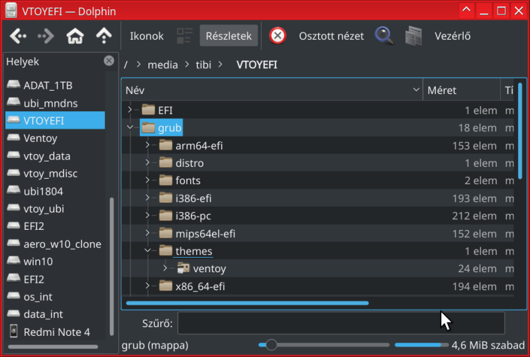Navigate to tibi in breadcrumb
Image resolution: width=530 pixels, height=357 pixels.
tap(203, 64)
